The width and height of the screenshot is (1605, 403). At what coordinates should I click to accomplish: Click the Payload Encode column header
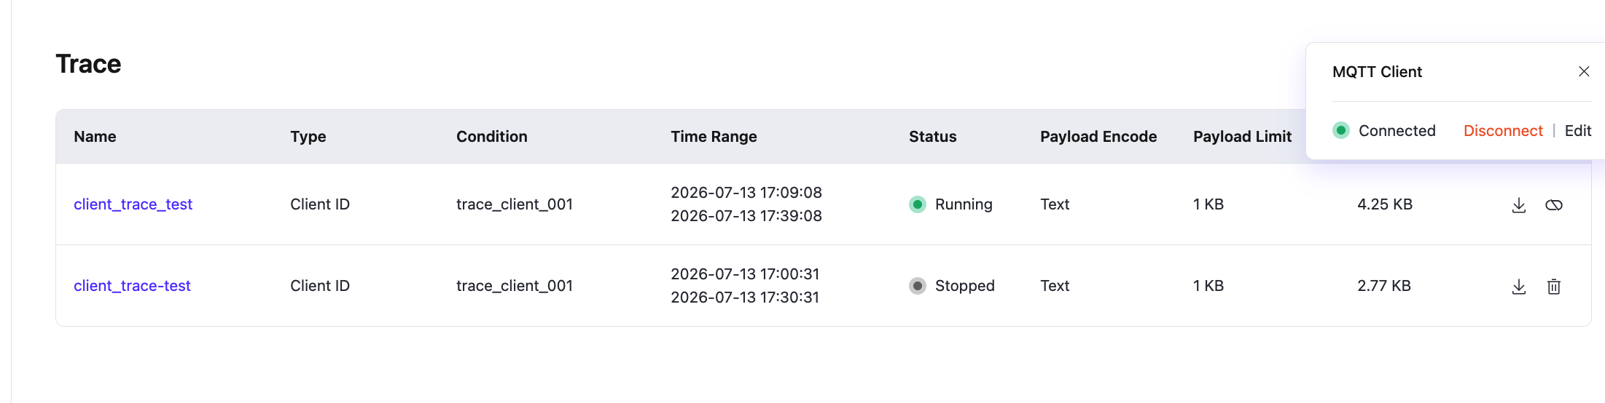point(1098,137)
